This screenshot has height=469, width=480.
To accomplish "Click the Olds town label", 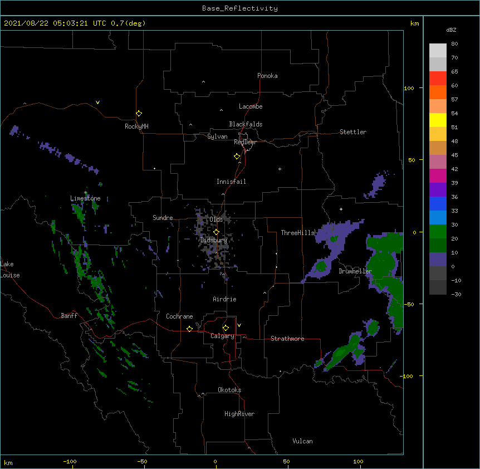I will click(x=216, y=219).
